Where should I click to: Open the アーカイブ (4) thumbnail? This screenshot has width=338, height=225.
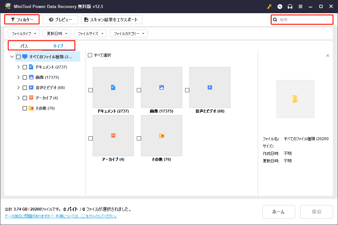click(113, 136)
